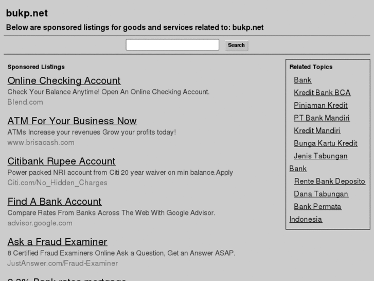The image size is (374, 281).
Task: Click the Citi.com/No_Hidden_Charges URL text
Action: pos(57,183)
